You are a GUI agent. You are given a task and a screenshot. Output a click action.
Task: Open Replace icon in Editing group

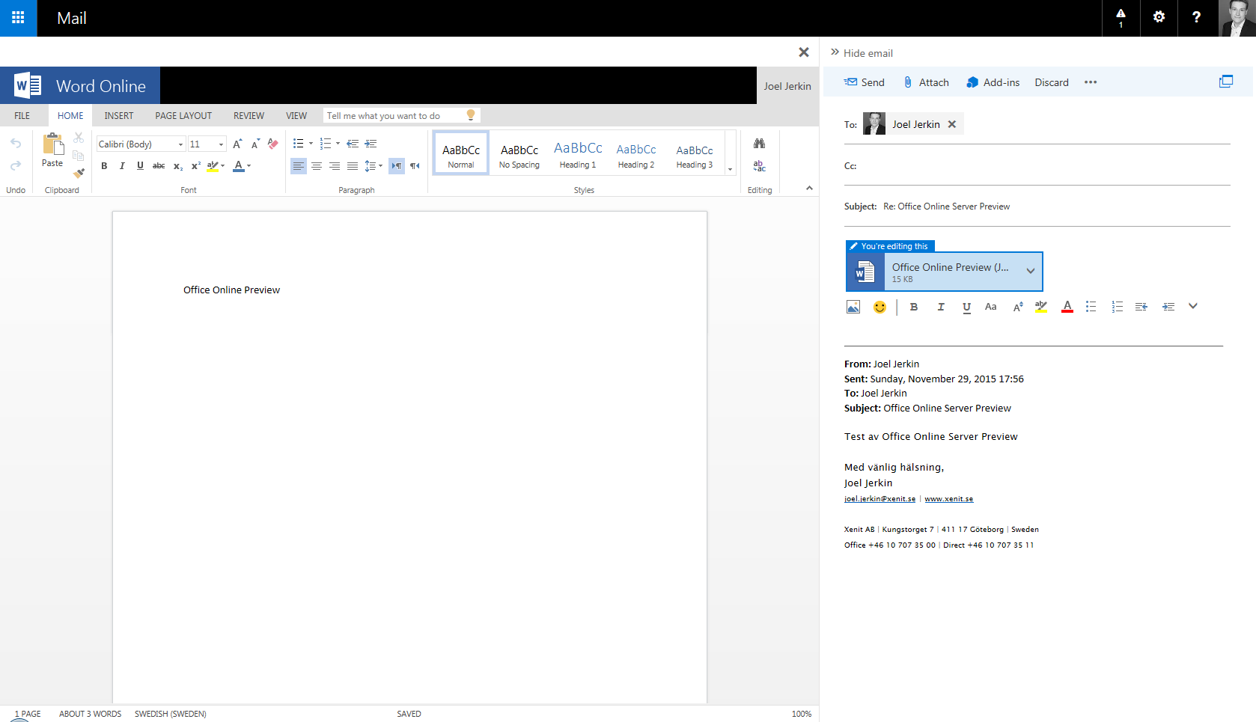tap(759, 166)
